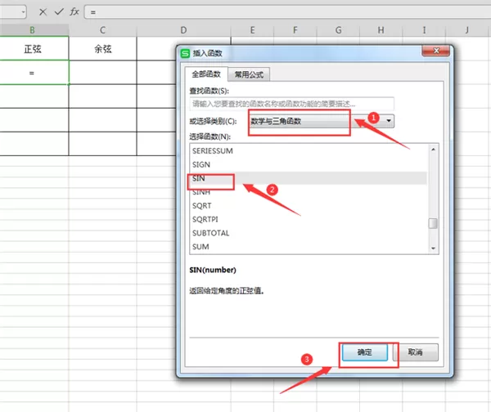This screenshot has width=491, height=412.
Task: Select column D header
Action: click(x=184, y=30)
